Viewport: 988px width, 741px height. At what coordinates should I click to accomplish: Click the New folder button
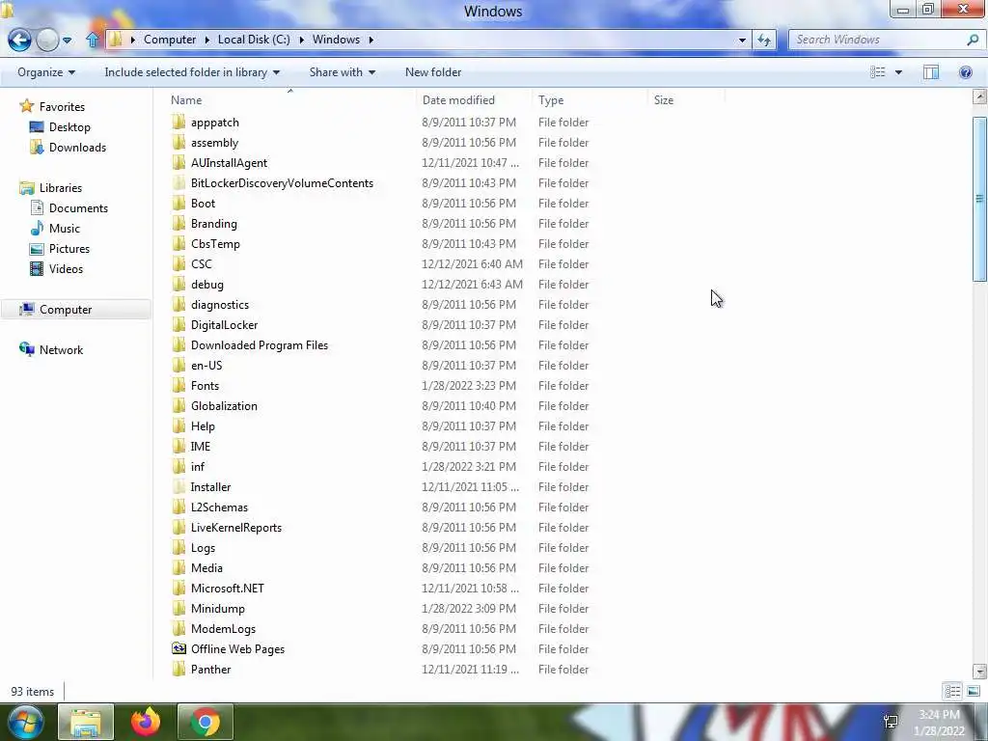[433, 72]
